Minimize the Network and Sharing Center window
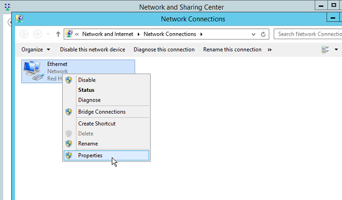This screenshot has width=342, height=200. 321,6
